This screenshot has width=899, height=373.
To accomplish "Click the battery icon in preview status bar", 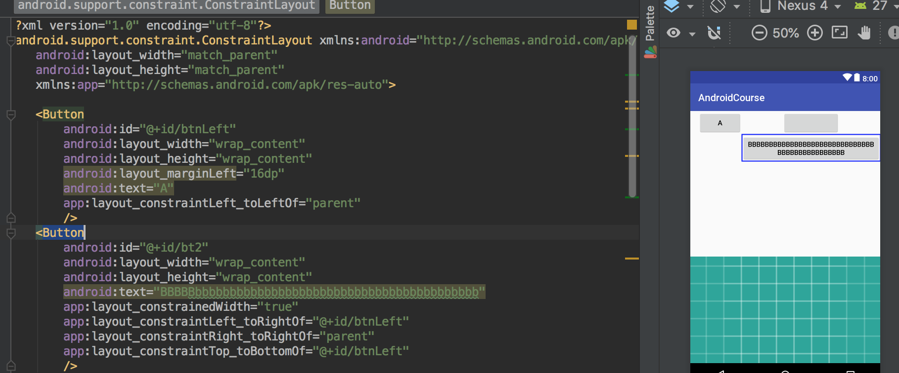I will 857,77.
